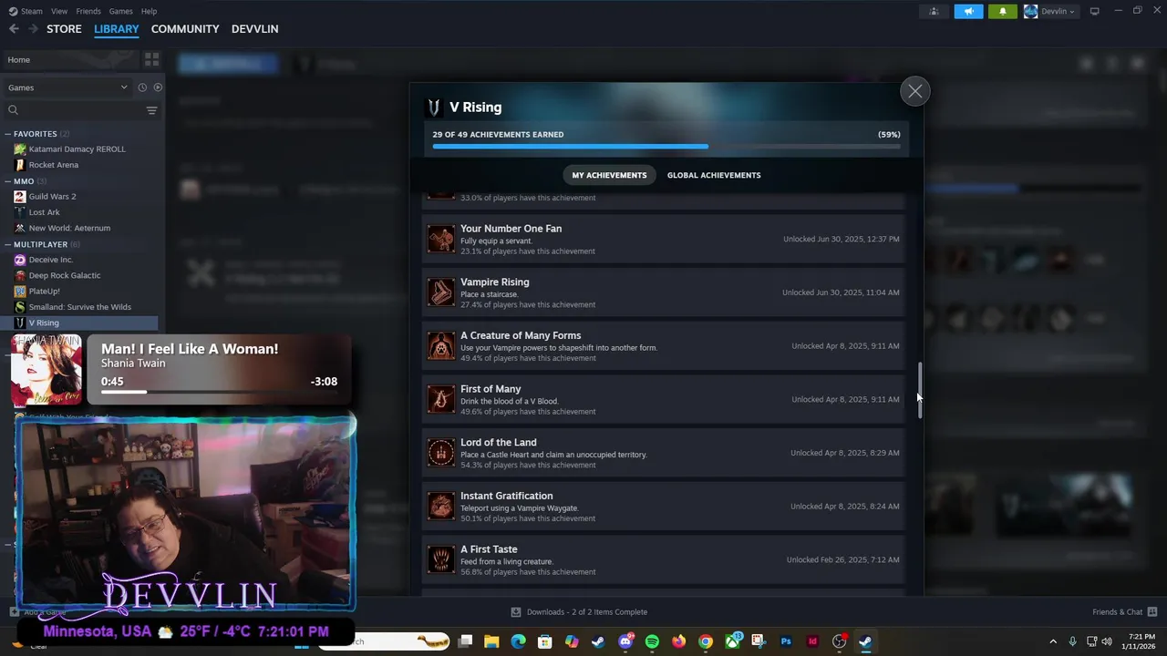Select PlateUp! in library
The image size is (1167, 656).
click(x=44, y=292)
